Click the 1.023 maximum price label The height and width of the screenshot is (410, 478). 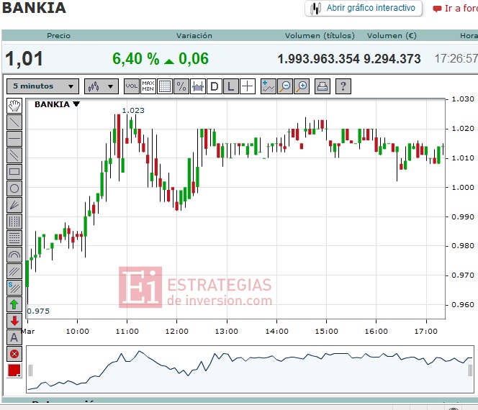pos(133,110)
